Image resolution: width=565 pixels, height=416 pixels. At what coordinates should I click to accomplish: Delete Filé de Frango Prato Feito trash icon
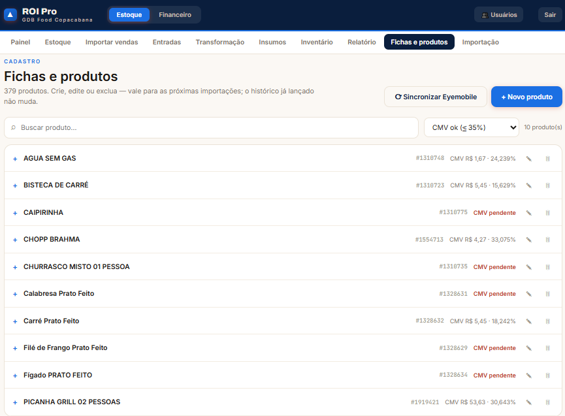coord(548,348)
